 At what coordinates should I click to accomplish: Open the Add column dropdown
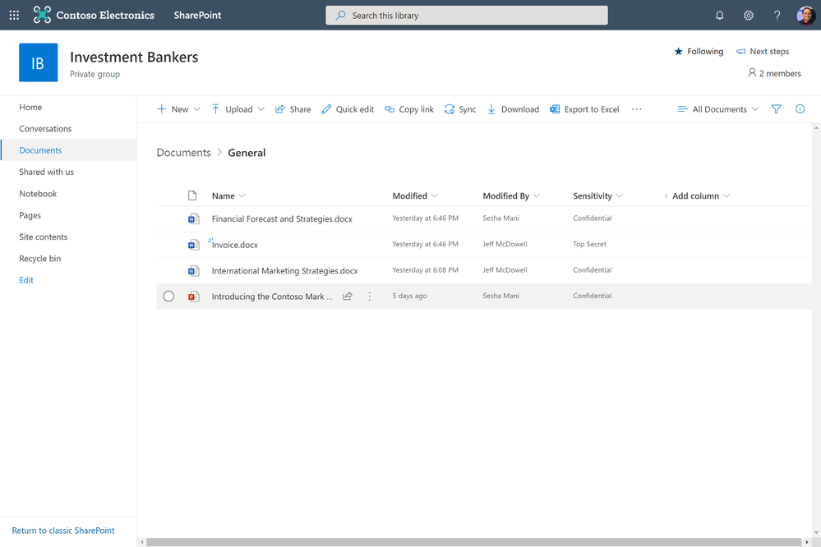[698, 195]
